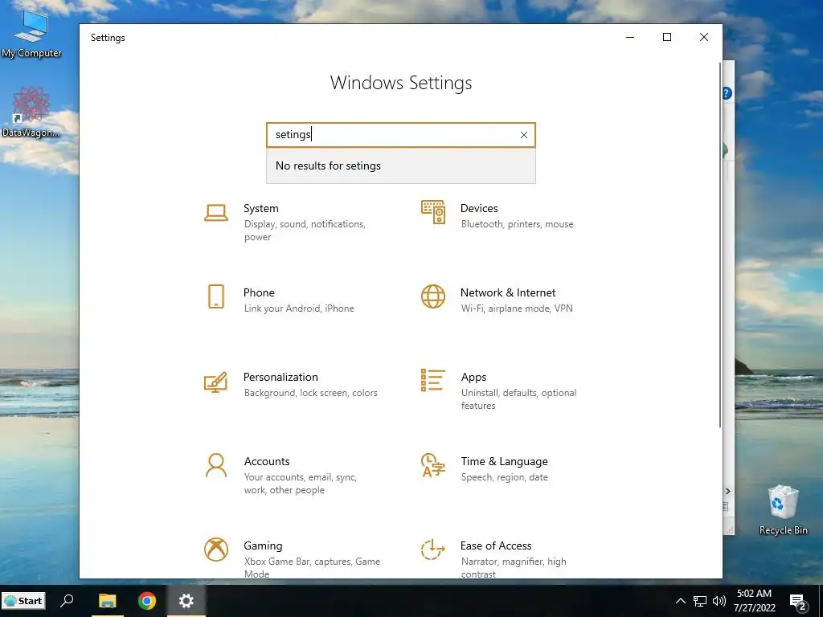Open the Devices keyboard and speaker icon
Screen dimensions: 823x617
[433, 212]
